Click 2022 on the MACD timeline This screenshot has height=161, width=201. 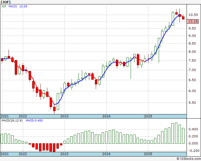[x=23, y=154]
